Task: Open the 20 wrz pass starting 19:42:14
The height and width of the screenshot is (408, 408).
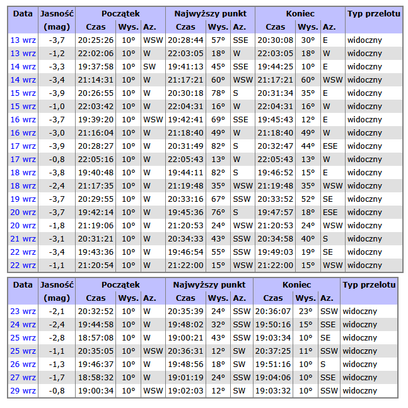Action: pyautogui.click(x=23, y=213)
